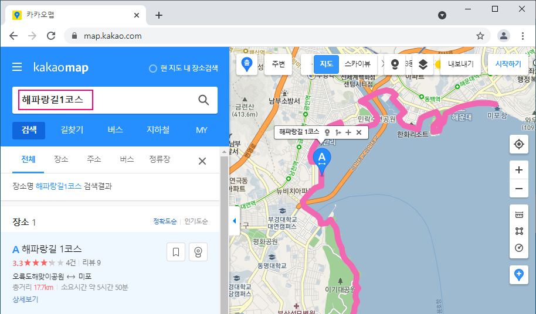This screenshot has width=536, height=314.
Task: Close the search results panel
Action: click(202, 161)
